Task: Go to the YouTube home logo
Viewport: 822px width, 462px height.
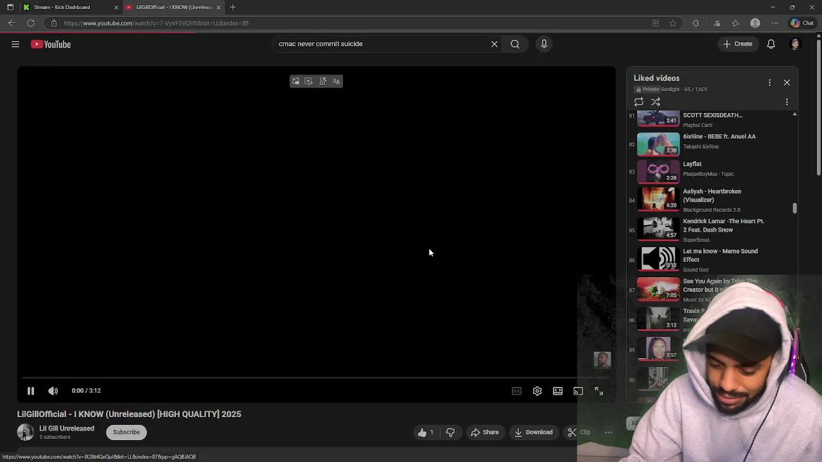Action: 51,44
